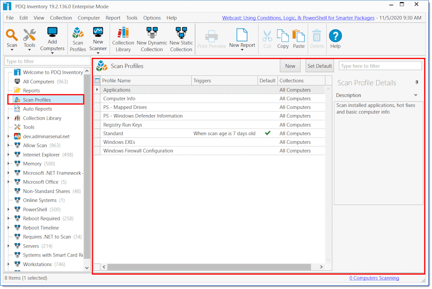This screenshot has height=289, width=432.
Task: Collapse the Description section chevron
Action: [x=416, y=95]
